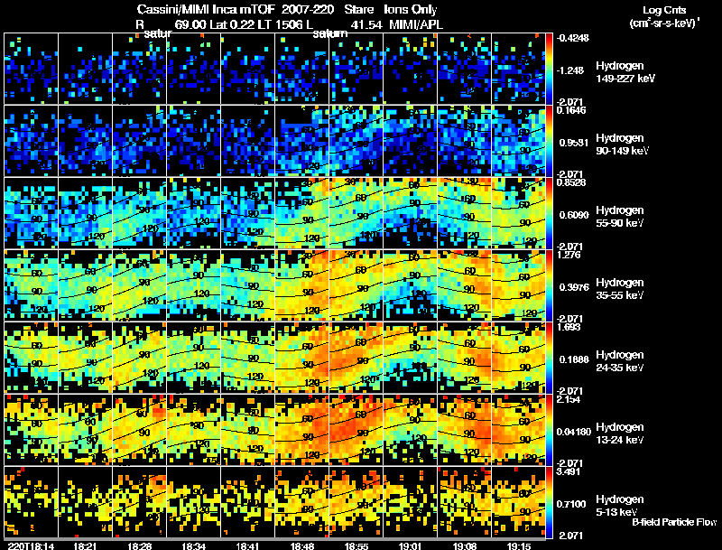Open the 13-24 keV image panel at 19:08
The height and width of the screenshot is (550, 722).
pos(465,430)
